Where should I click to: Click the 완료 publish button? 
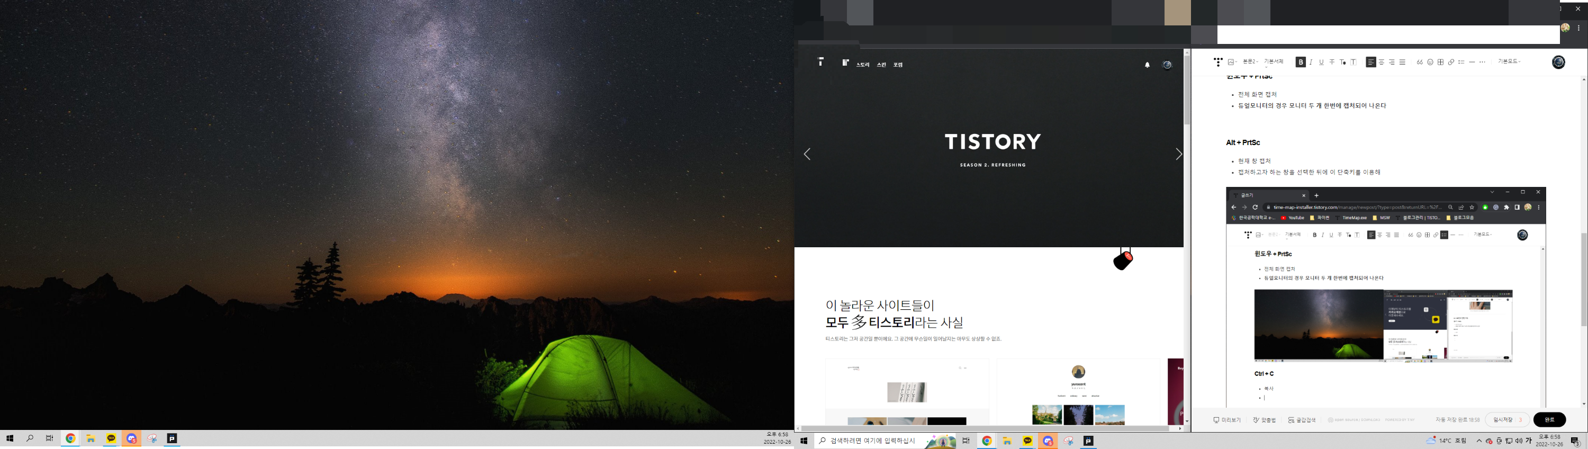click(1550, 420)
